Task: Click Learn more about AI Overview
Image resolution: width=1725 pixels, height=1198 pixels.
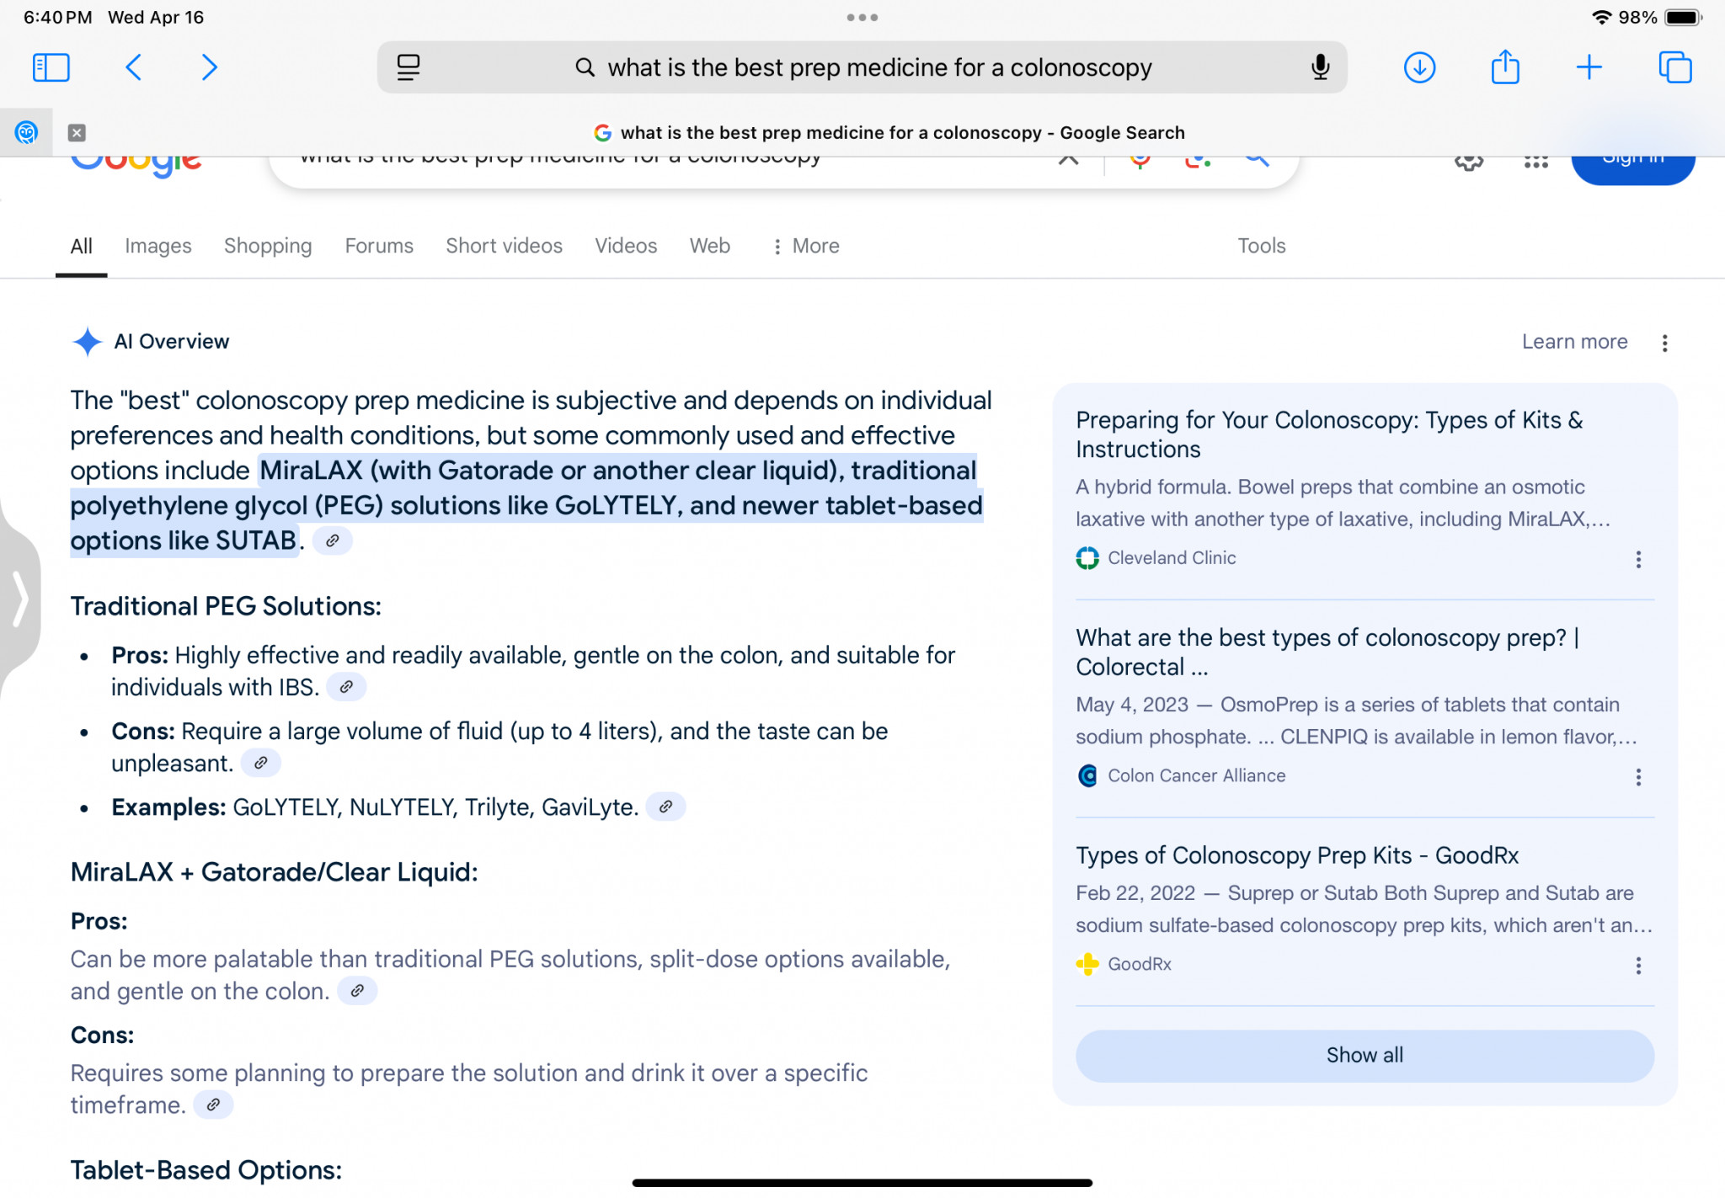Action: pos(1574,342)
